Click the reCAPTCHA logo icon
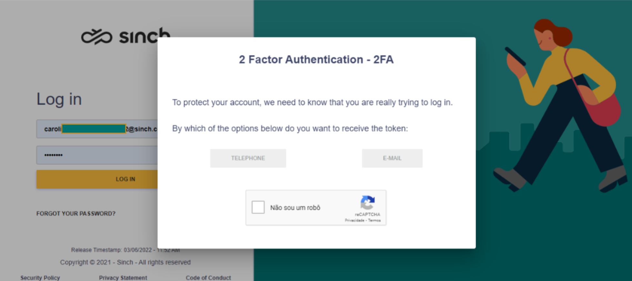Screen dimensions: 632x281 tap(368, 202)
